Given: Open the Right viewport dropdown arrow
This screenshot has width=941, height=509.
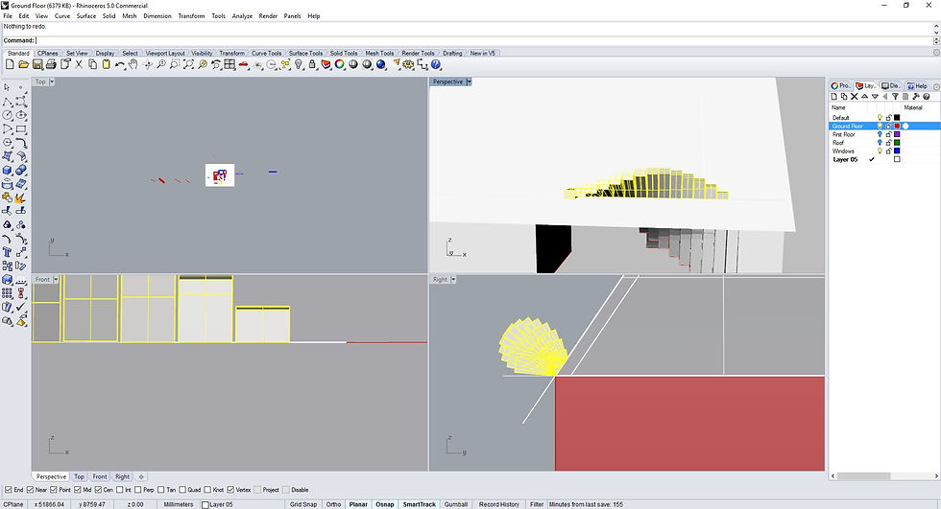Looking at the screenshot, I should (453, 279).
